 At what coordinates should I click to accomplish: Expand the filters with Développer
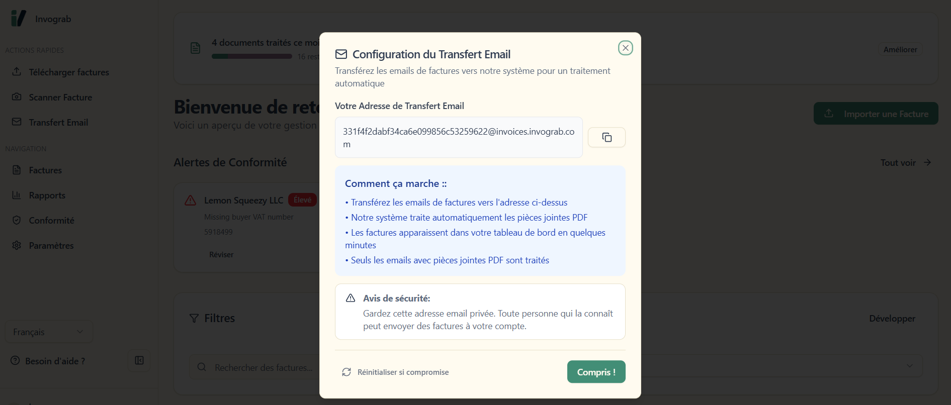(892, 319)
